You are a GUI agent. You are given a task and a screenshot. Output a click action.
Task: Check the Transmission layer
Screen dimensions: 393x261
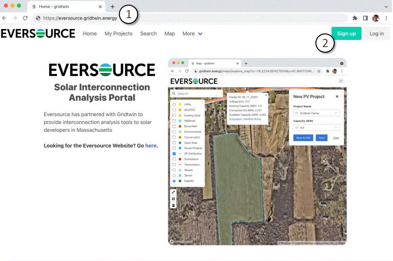coord(174,165)
